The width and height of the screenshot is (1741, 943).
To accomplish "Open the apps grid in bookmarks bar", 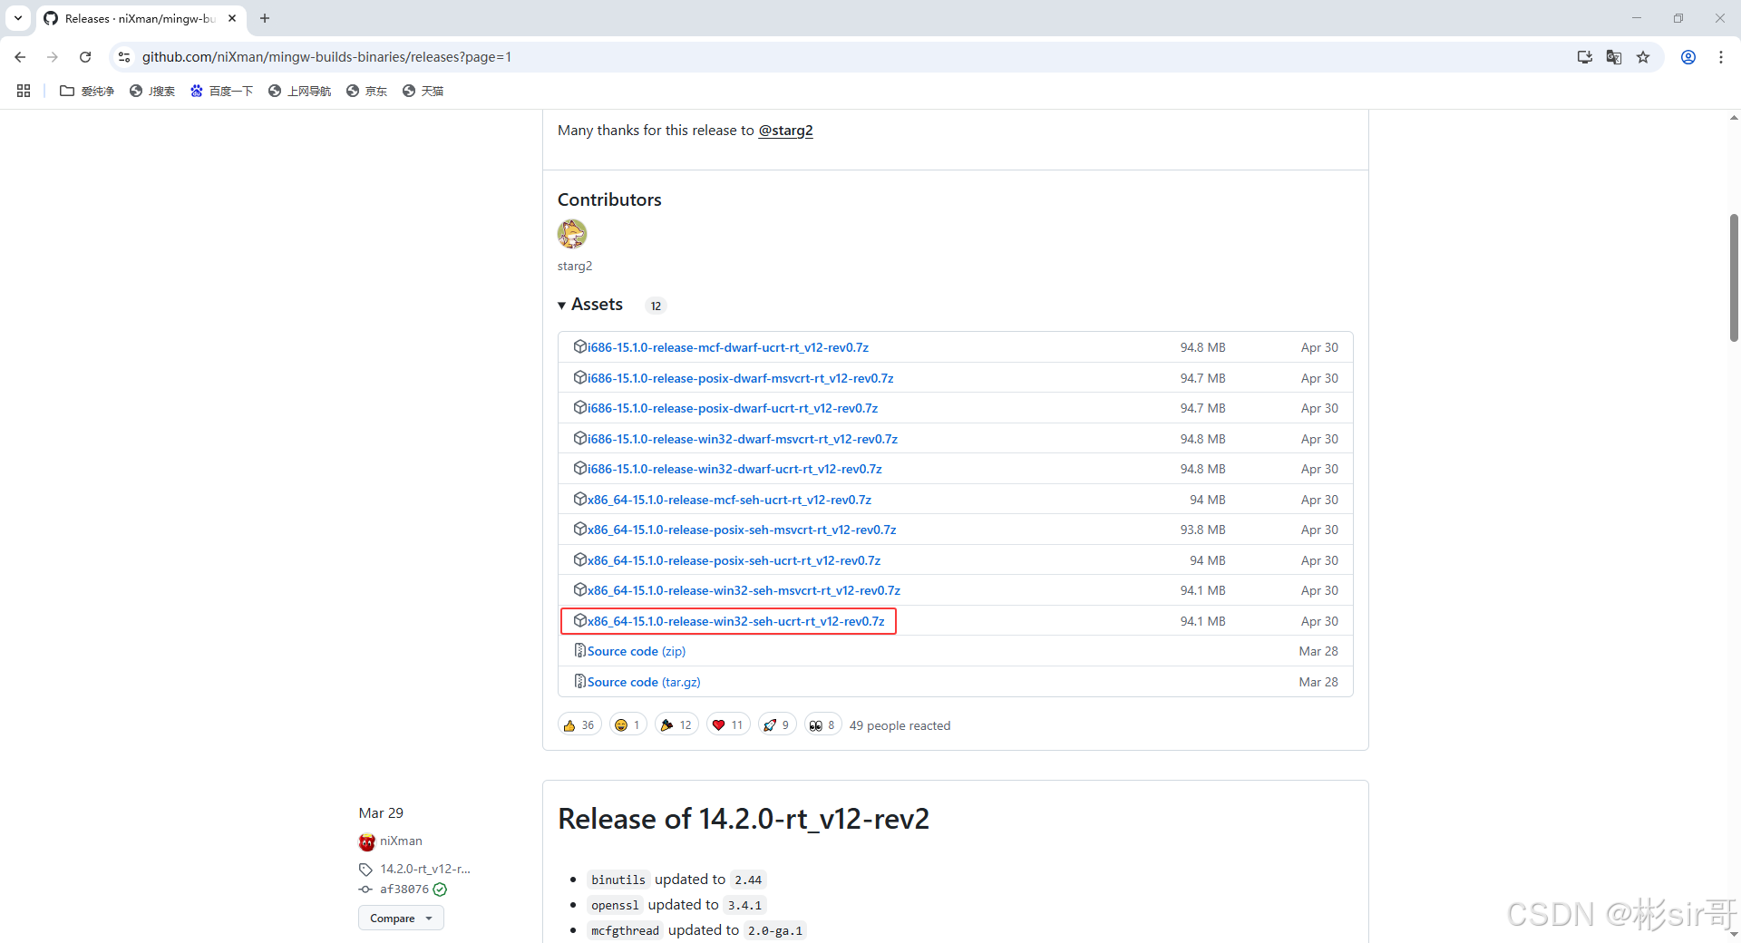I will point(24,91).
